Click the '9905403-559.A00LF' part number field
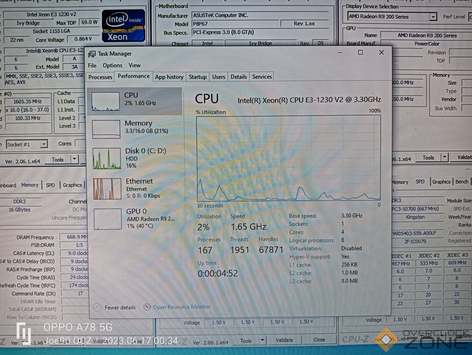Viewport: 472px width, 355px height. coord(415,233)
